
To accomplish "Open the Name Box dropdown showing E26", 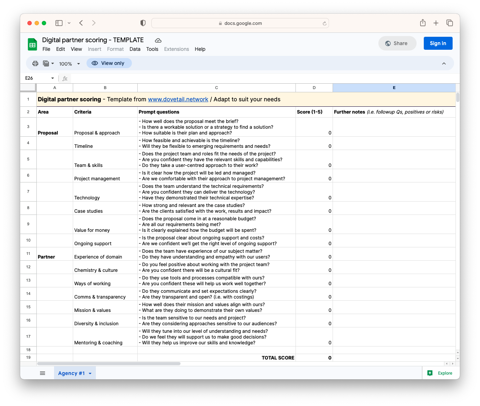I will (52, 78).
